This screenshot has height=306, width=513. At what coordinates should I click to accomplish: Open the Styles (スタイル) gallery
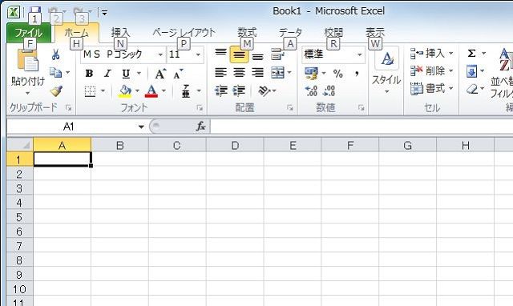click(386, 70)
